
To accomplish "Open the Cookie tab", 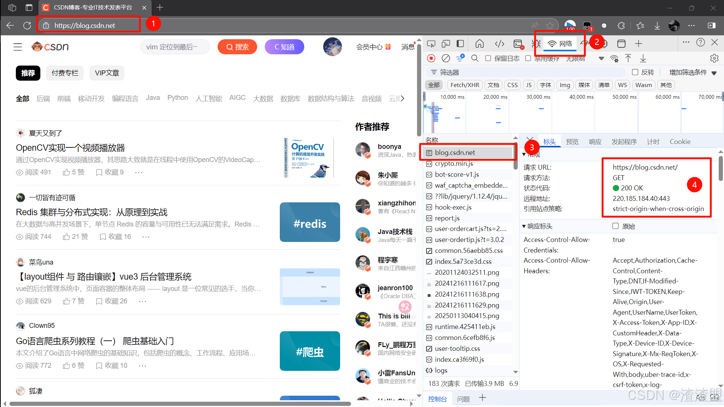I will pos(680,142).
